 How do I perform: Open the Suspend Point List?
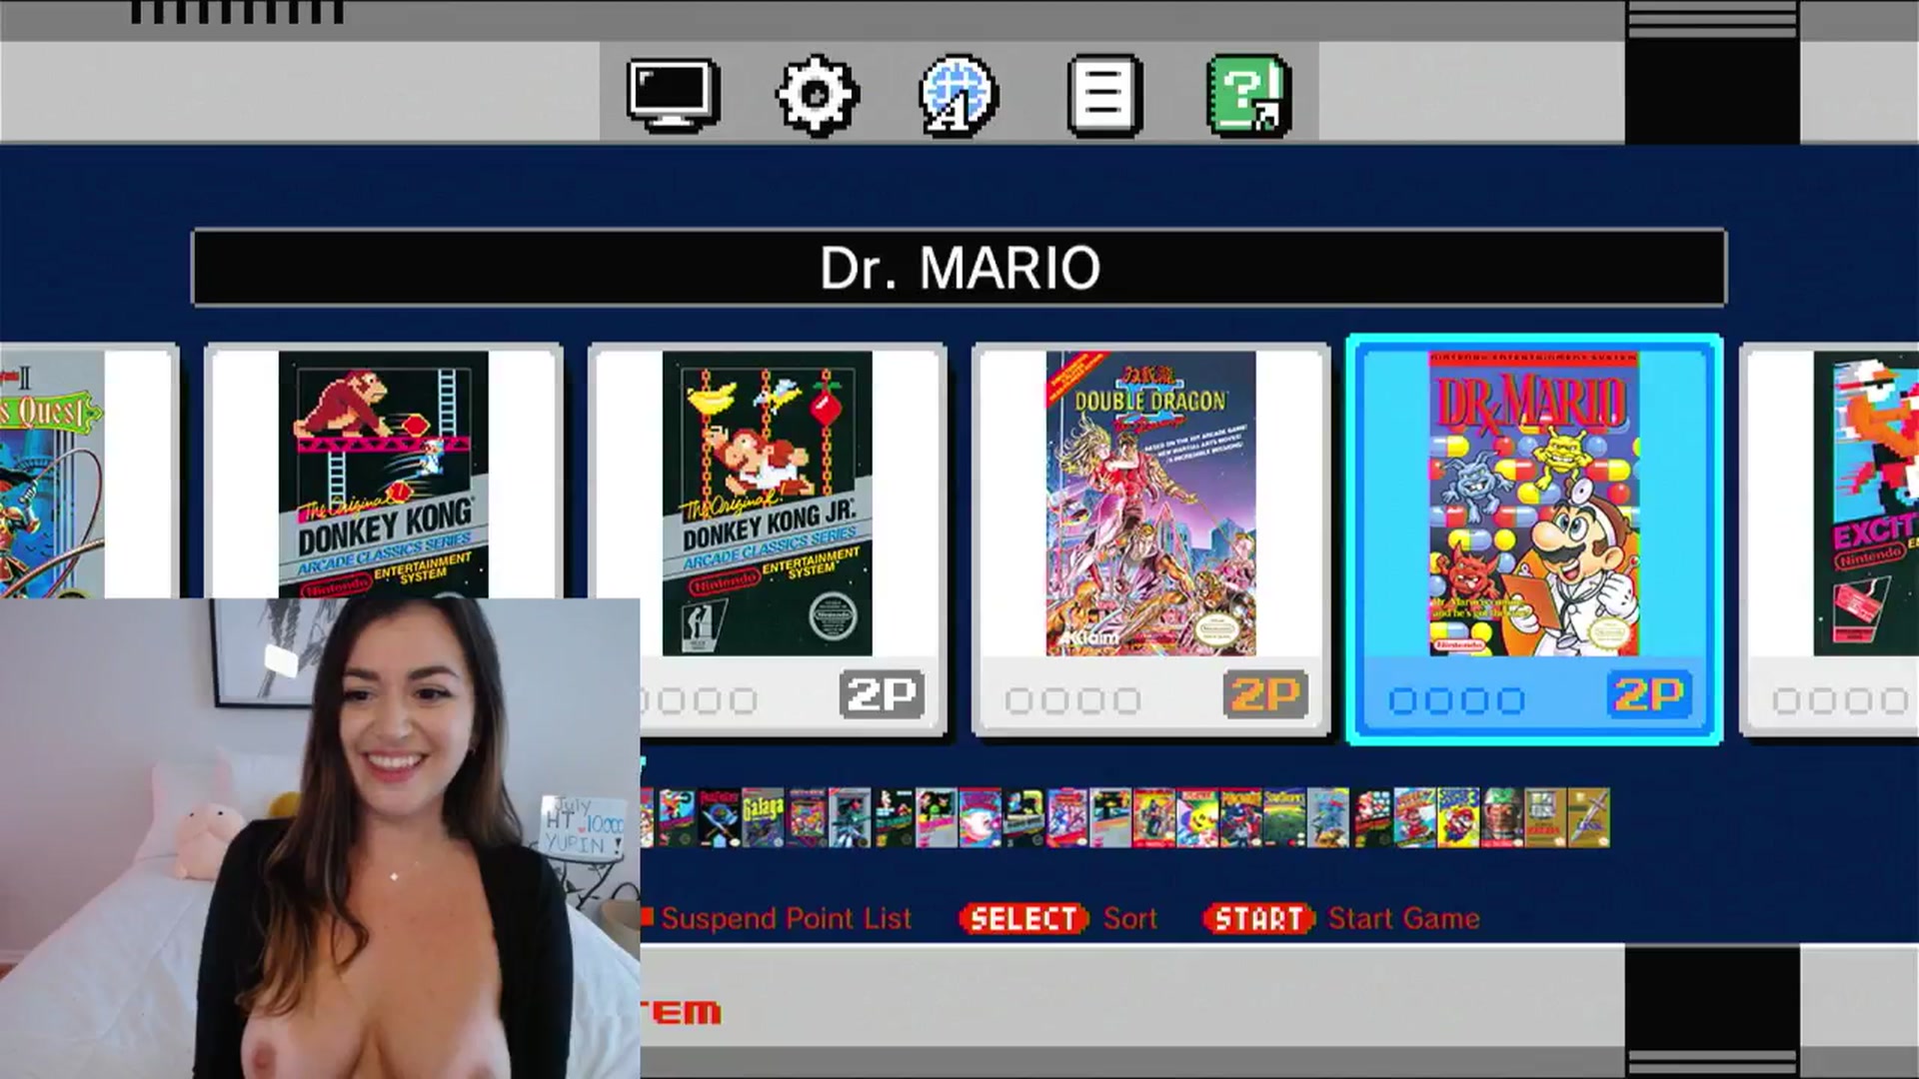click(x=786, y=918)
